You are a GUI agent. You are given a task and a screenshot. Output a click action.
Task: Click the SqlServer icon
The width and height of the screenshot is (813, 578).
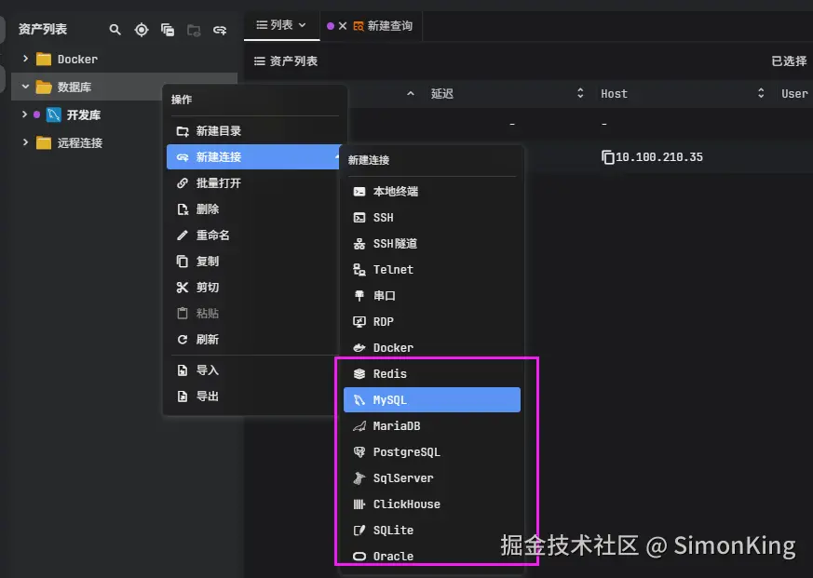click(x=359, y=478)
